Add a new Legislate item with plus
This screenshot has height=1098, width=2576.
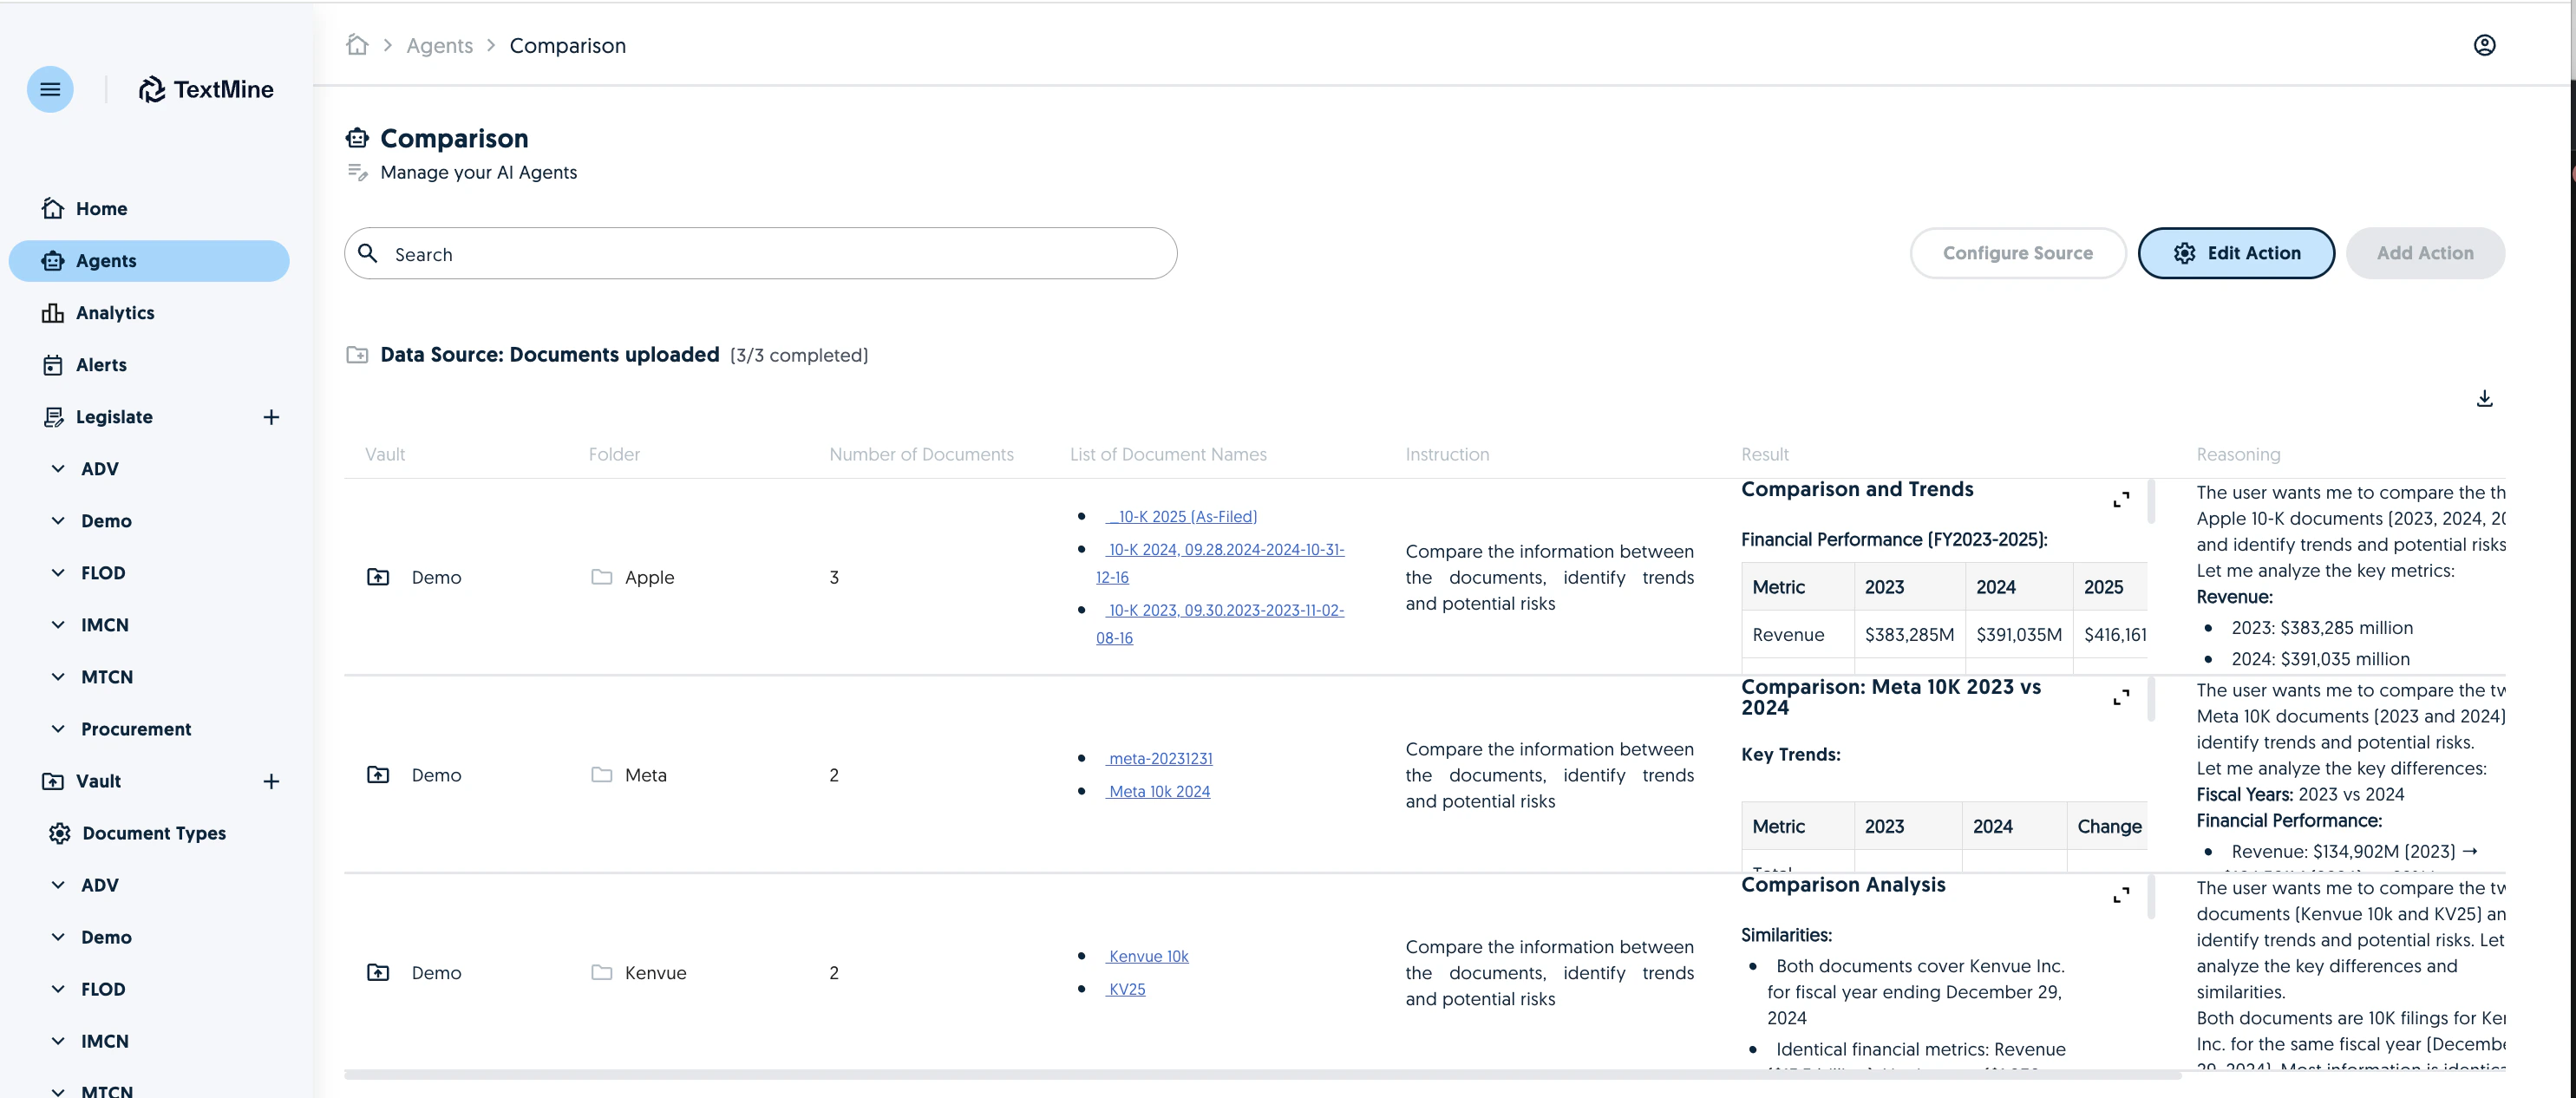271,417
